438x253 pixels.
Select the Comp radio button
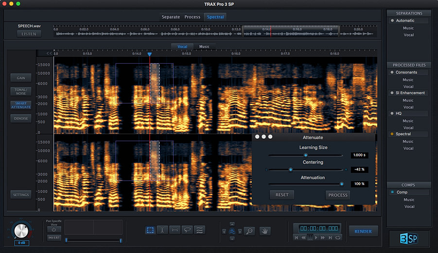[392, 192]
